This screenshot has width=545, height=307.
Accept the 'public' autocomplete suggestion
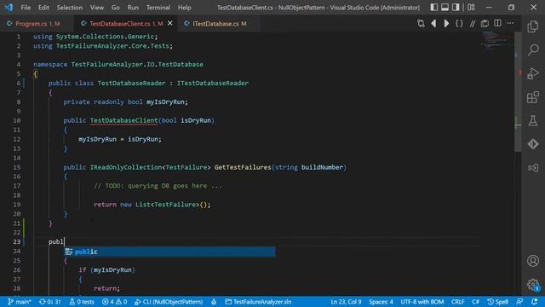(170, 252)
